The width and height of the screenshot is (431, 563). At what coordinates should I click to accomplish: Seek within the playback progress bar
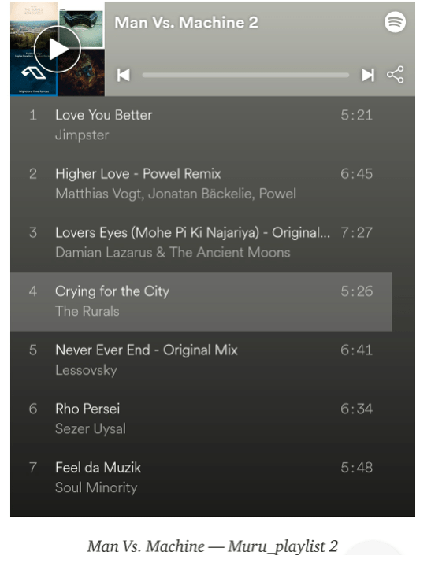(x=246, y=75)
